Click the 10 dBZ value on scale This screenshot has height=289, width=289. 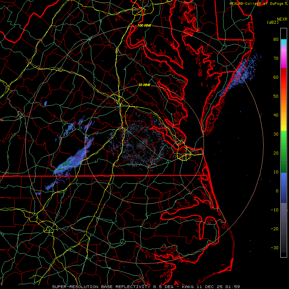pyautogui.click(x=276, y=172)
